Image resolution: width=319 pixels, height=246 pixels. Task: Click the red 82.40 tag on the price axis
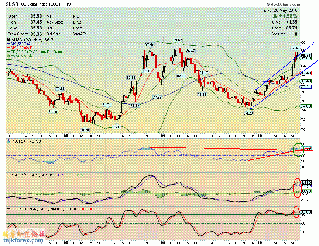click(x=306, y=73)
